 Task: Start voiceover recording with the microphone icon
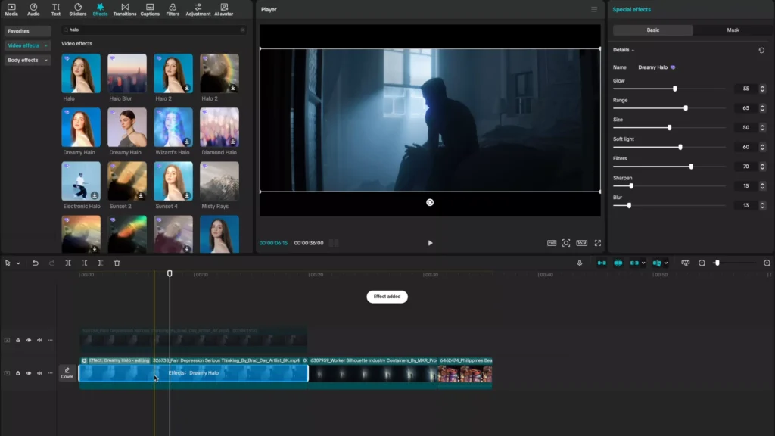[x=580, y=263]
